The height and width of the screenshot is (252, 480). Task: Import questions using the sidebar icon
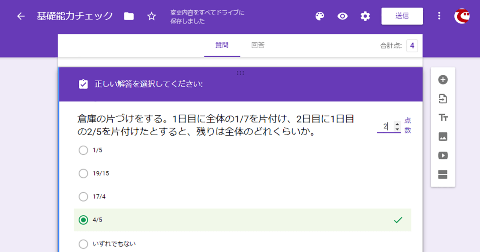443,98
